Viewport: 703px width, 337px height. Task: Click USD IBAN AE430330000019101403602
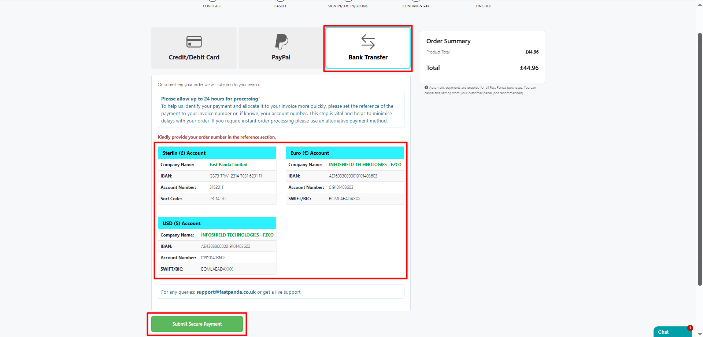point(226,246)
